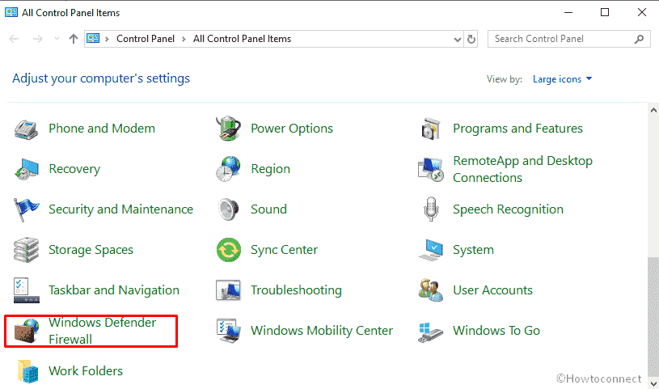659x389 pixels.
Task: Open the Security and Maintenance flag icon
Action: pyautogui.click(x=26, y=209)
